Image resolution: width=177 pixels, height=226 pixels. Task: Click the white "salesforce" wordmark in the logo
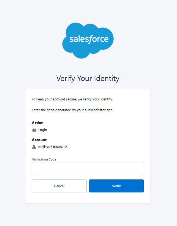click(89, 39)
